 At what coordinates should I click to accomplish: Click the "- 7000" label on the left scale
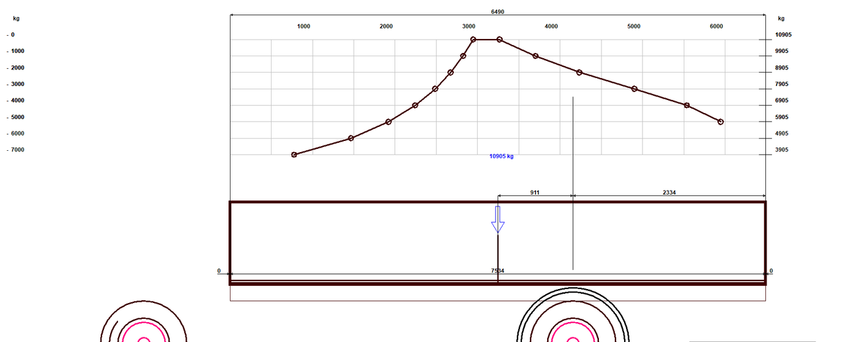click(16, 150)
